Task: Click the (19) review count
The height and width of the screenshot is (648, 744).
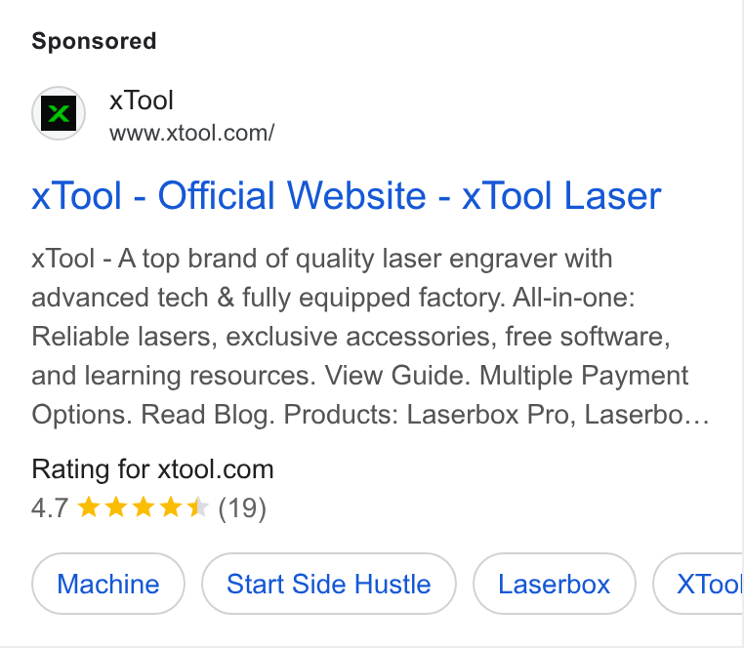Action: click(242, 508)
